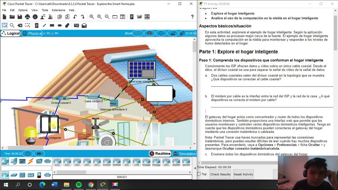The width and height of the screenshot is (338, 190).
Task: Zoom out of the workspace
Action: [107, 17]
